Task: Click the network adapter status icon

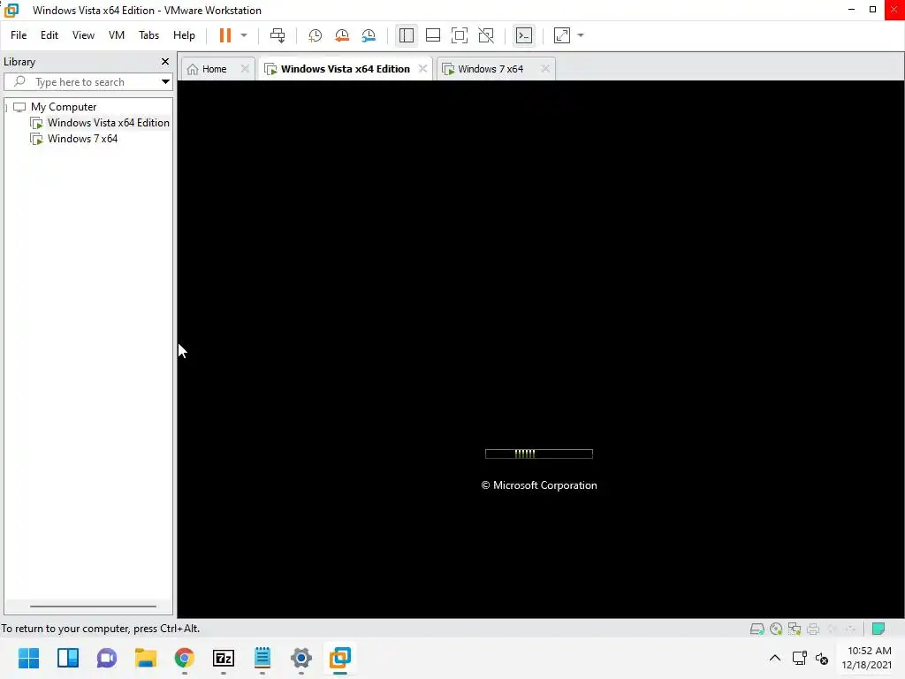Action: click(795, 629)
